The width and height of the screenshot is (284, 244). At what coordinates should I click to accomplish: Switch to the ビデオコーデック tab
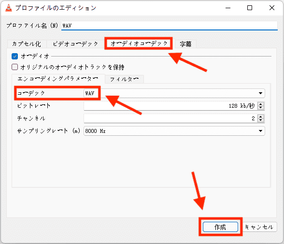75,44
